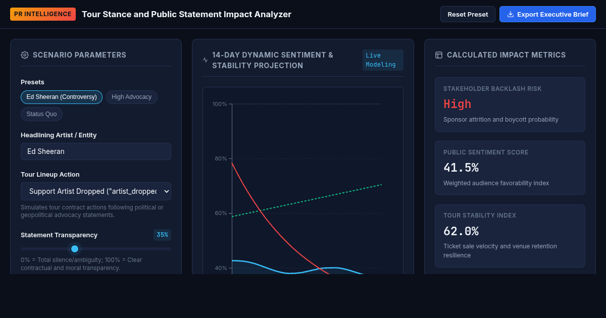606x318 pixels.
Task: Click the PR Intelligence badge
Action: [43, 14]
